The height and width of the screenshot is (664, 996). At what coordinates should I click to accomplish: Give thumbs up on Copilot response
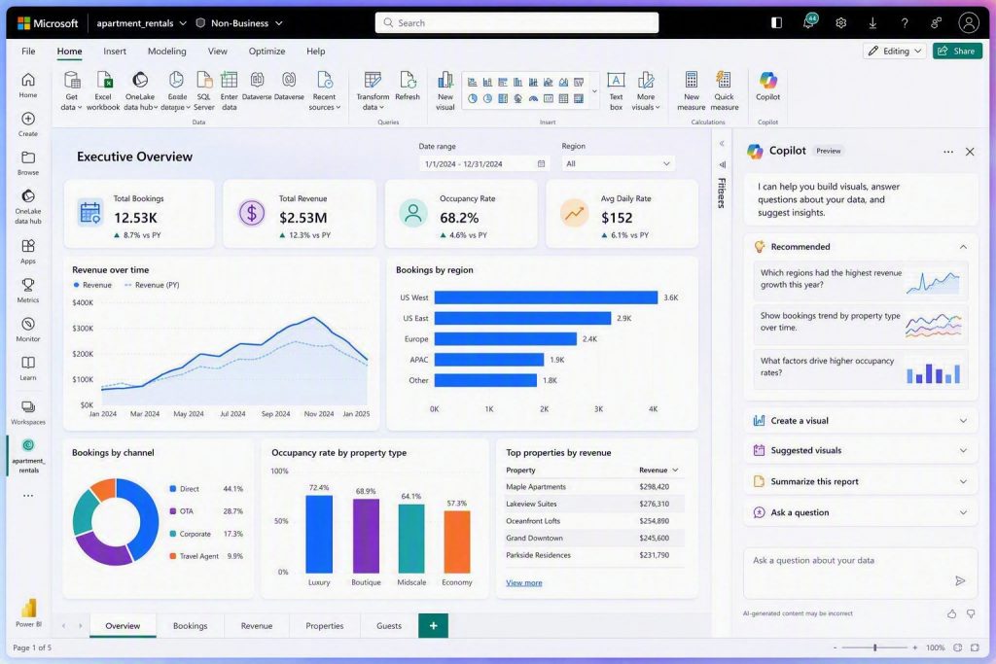click(x=951, y=613)
